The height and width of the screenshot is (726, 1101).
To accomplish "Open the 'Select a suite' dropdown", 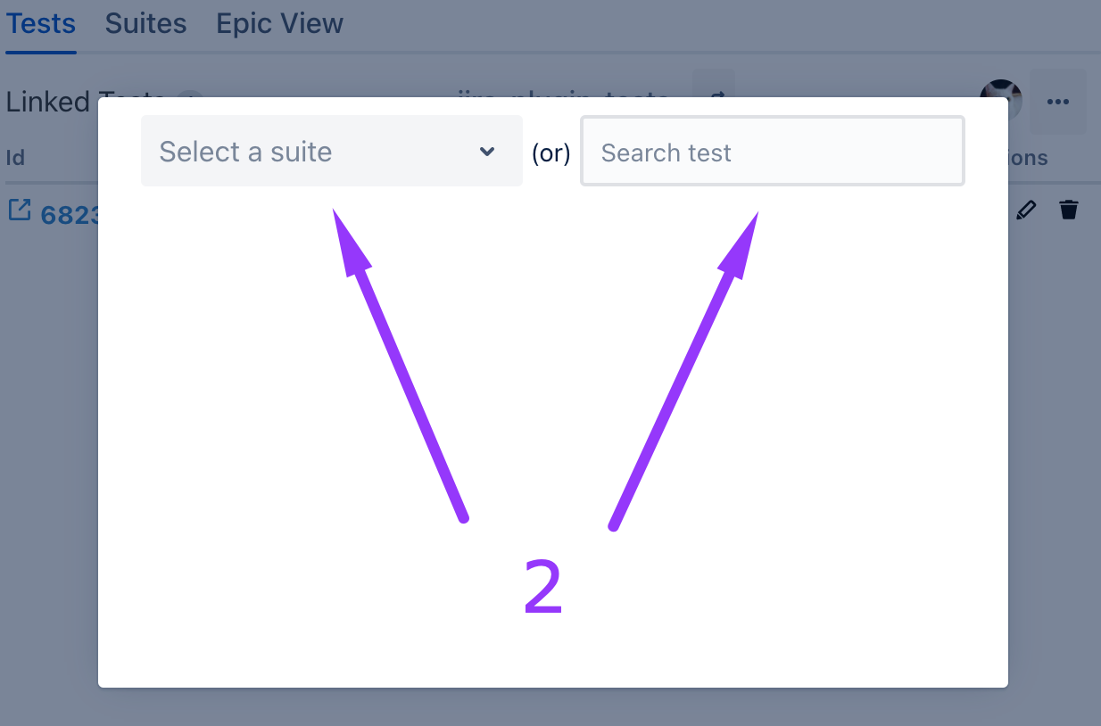I will click(x=331, y=152).
